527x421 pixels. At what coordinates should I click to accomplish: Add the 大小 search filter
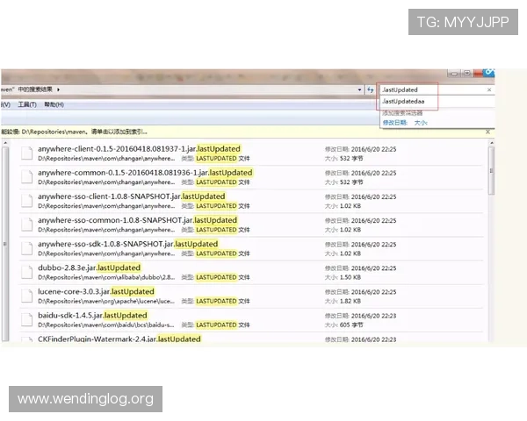421,123
